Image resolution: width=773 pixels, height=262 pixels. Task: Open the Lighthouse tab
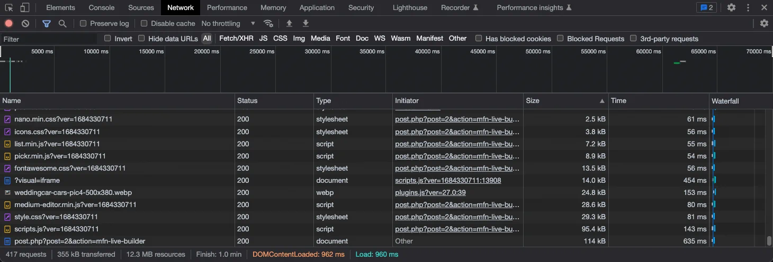[x=410, y=8]
